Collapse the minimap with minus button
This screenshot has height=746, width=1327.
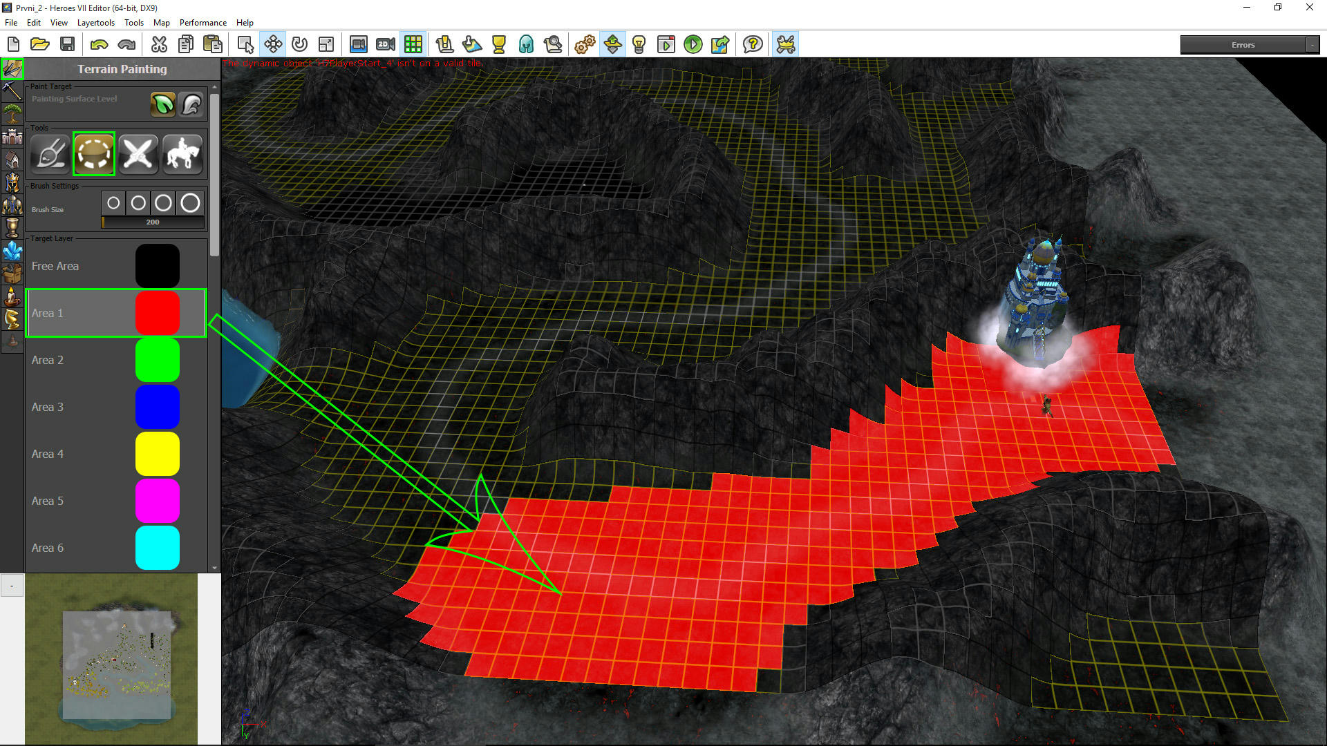12,586
